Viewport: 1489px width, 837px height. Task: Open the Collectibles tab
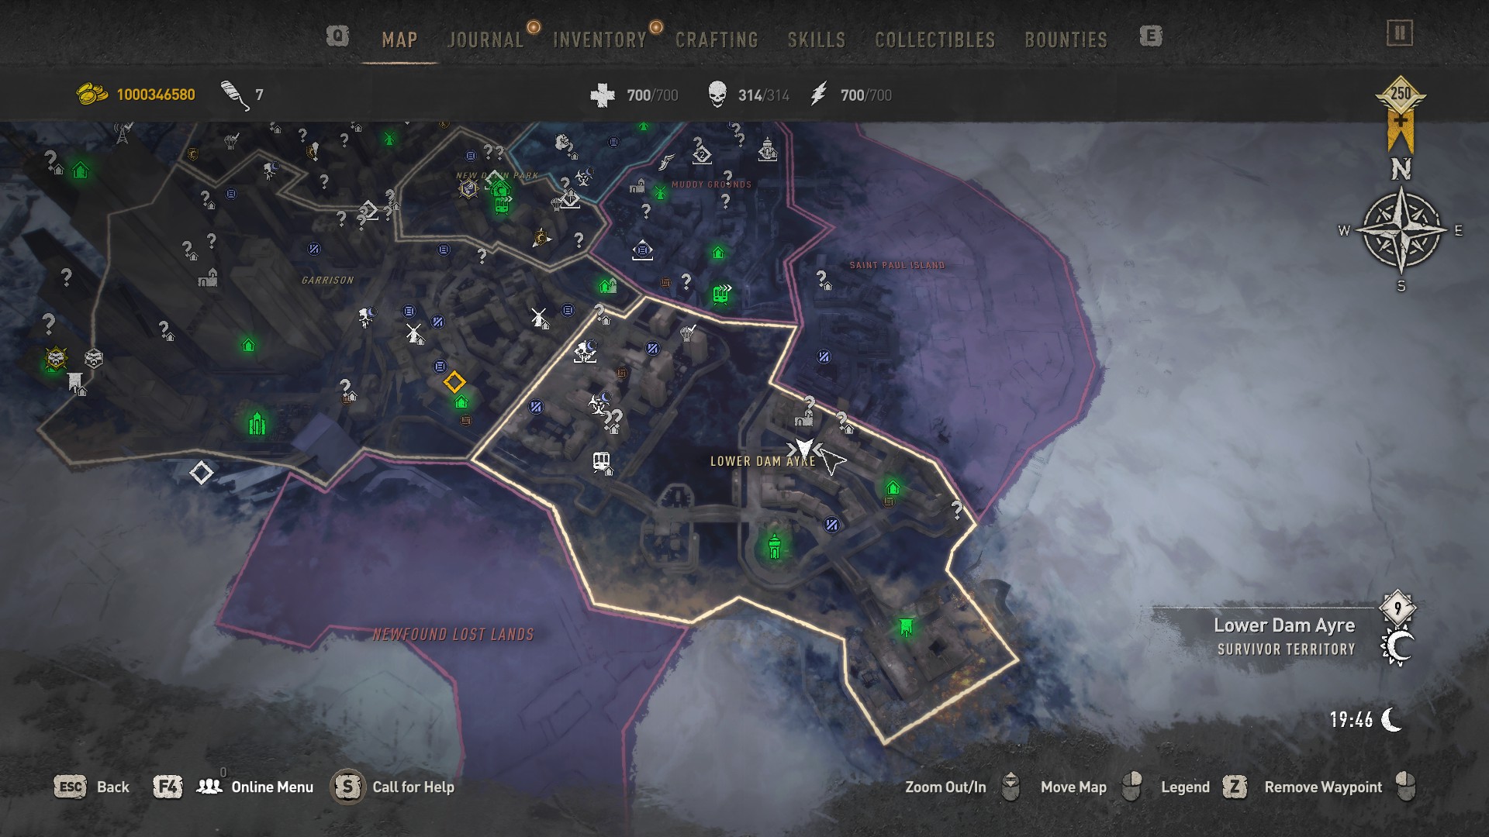(935, 40)
